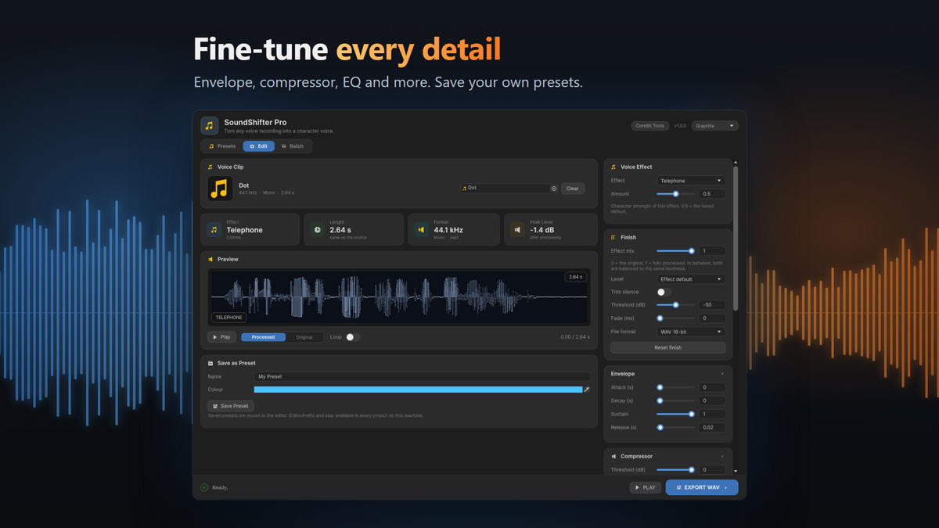939x528 pixels.
Task: Click the right panel scrollbar
Action: click(x=735, y=239)
